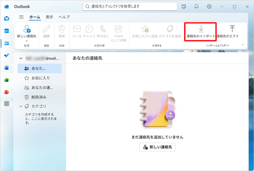Open the Mail app in sidebar
This screenshot has height=171, width=254.
(7, 19)
